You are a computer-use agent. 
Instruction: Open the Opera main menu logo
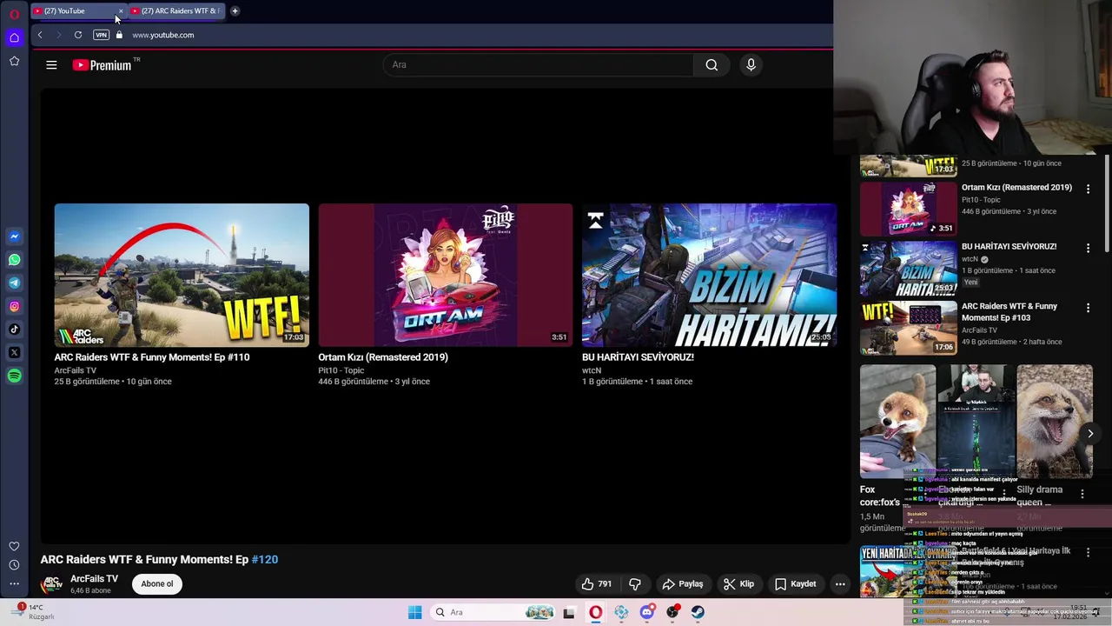[x=14, y=14]
